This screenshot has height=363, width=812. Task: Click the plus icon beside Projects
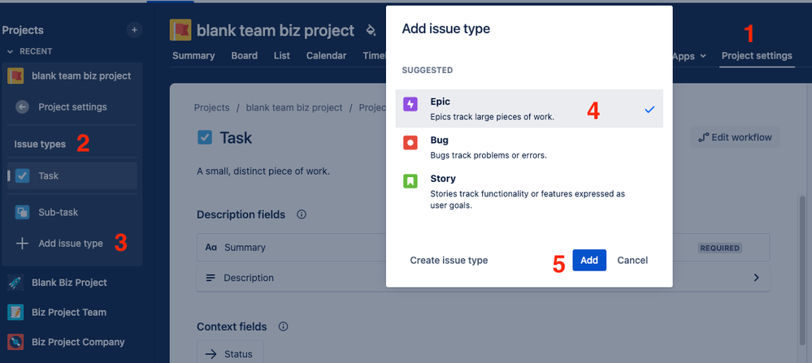point(135,30)
